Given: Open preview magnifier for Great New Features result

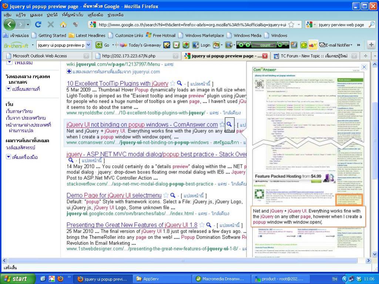Looking at the screenshot, I should point(209,225).
